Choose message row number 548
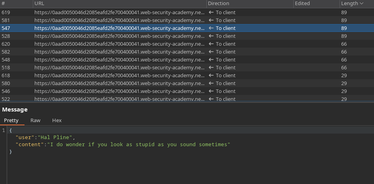 coord(119,59)
